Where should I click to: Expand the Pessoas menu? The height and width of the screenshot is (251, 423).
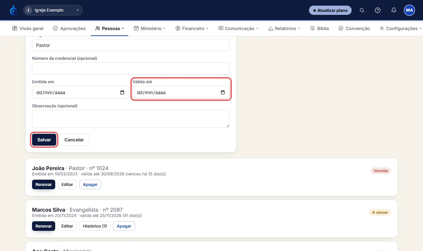coord(109,28)
